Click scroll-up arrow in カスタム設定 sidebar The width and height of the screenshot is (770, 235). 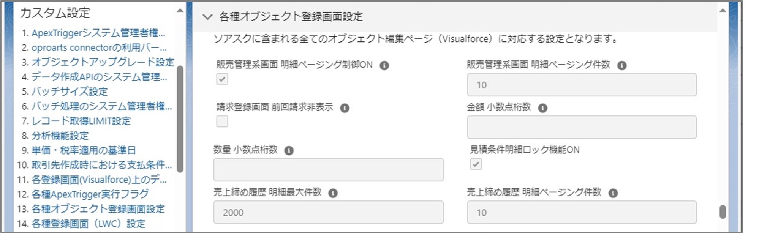[x=179, y=11]
